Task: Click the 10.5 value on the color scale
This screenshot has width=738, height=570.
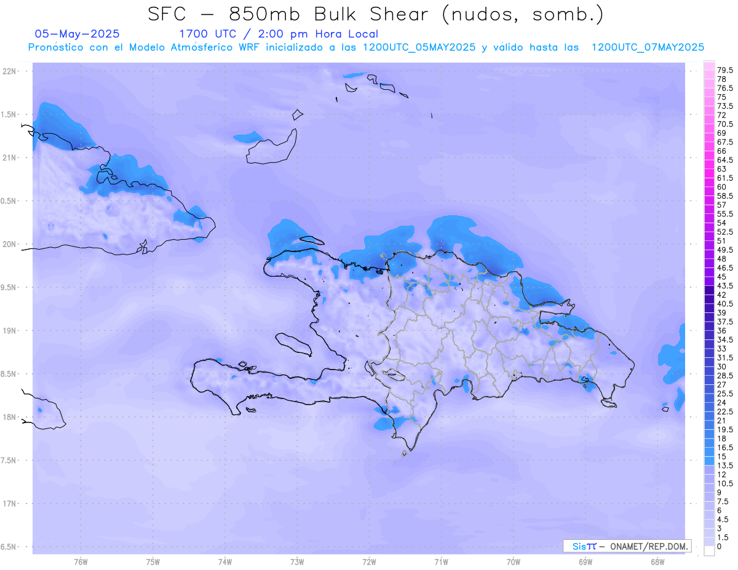Action: click(725, 483)
